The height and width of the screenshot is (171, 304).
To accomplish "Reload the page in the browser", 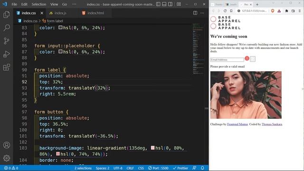I will click(225, 11).
